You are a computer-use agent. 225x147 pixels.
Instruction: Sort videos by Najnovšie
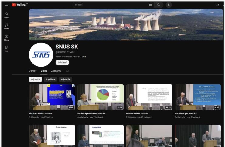click(x=35, y=79)
